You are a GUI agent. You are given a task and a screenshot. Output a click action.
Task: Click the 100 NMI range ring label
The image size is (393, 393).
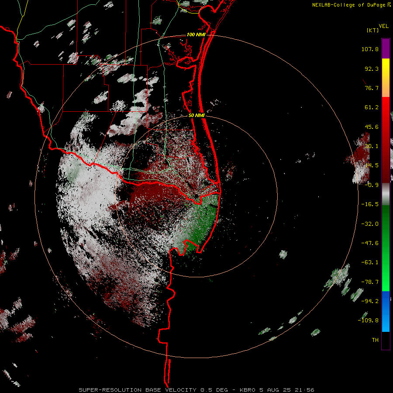[196, 34]
